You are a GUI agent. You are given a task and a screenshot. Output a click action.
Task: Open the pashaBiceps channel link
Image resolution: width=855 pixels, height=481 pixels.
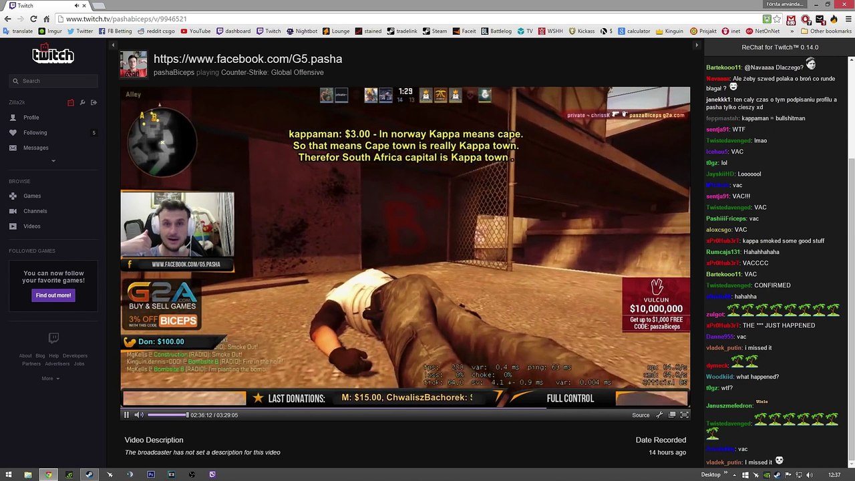tap(174, 72)
